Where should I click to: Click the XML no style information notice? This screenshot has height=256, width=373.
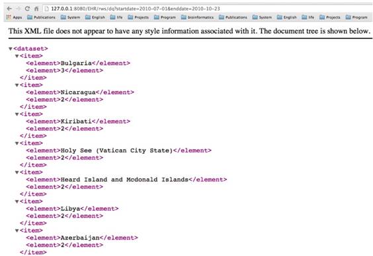click(189, 31)
